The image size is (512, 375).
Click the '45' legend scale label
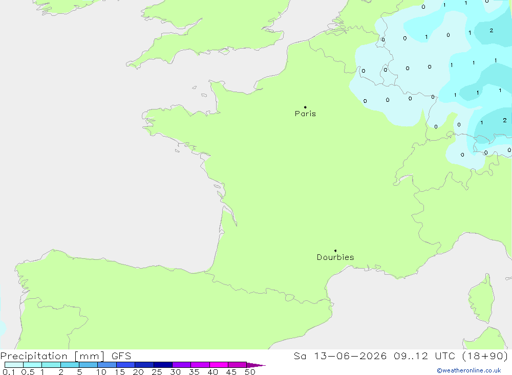(x=231, y=372)
